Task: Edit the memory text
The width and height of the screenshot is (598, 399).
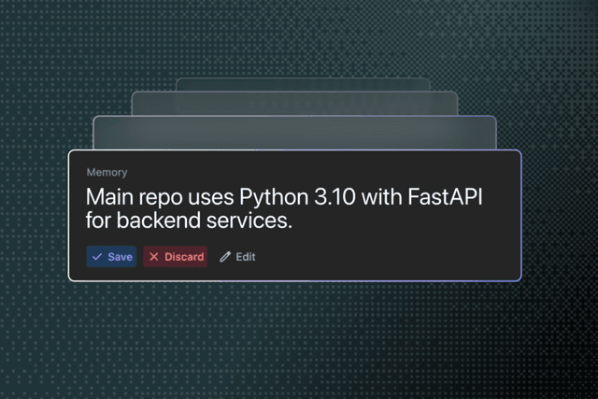Action: click(237, 257)
